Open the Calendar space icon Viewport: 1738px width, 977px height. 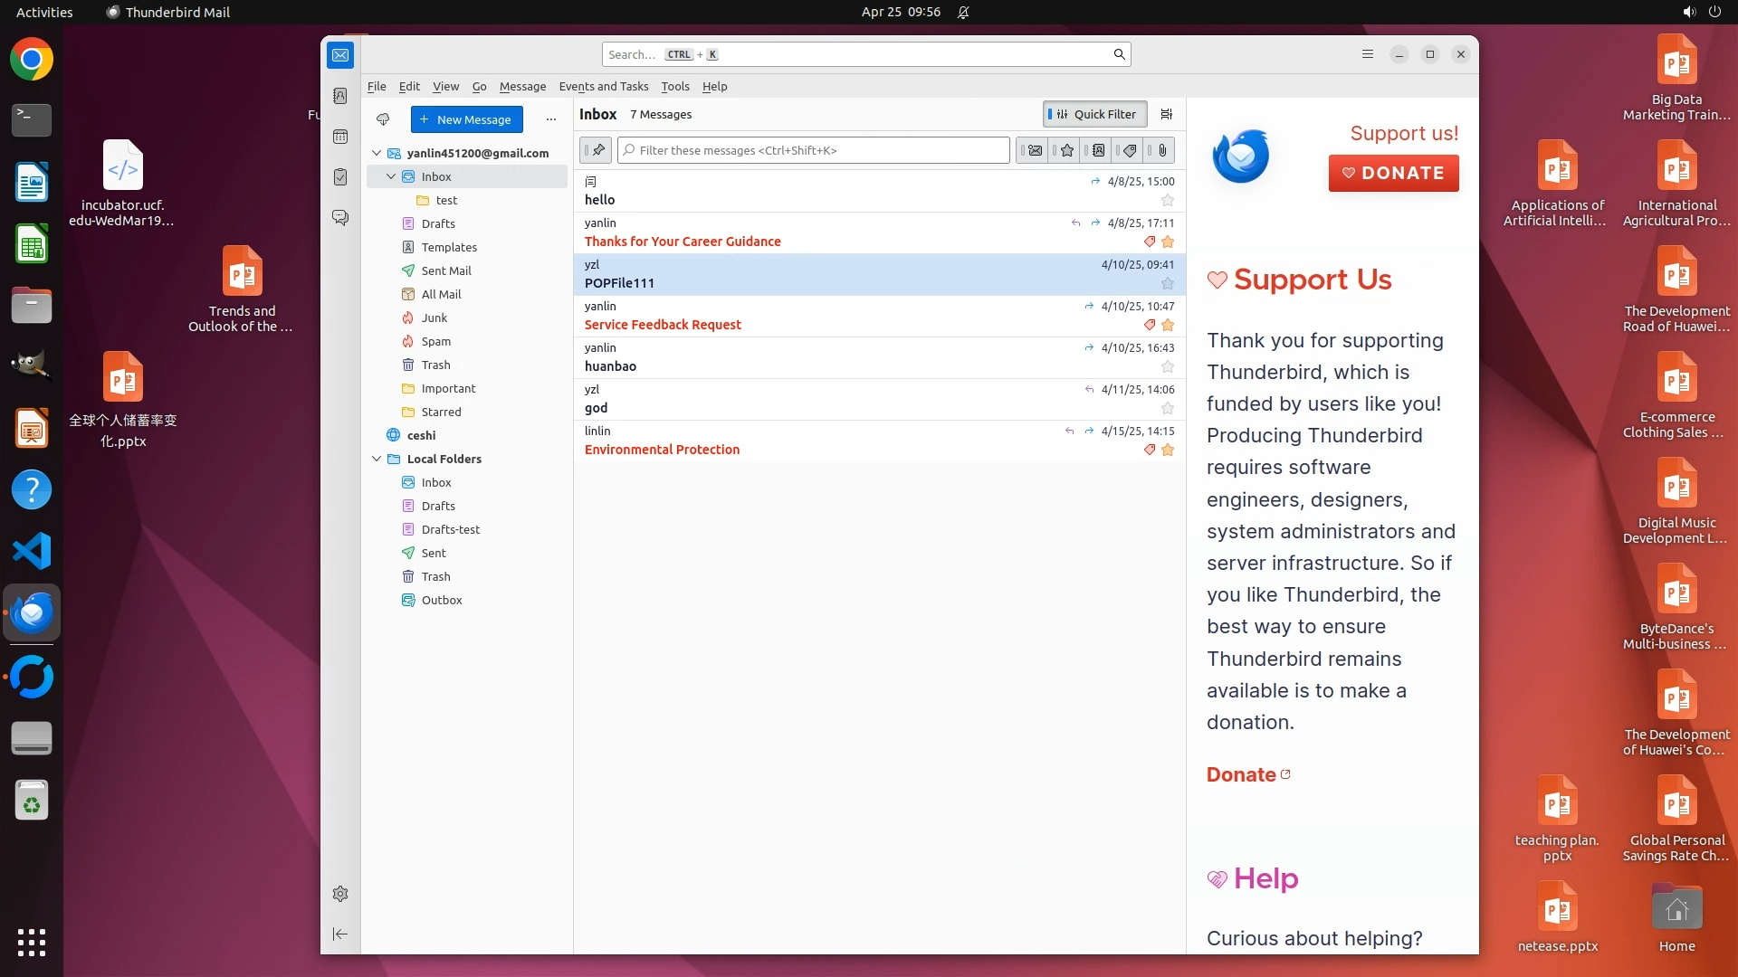[340, 137]
